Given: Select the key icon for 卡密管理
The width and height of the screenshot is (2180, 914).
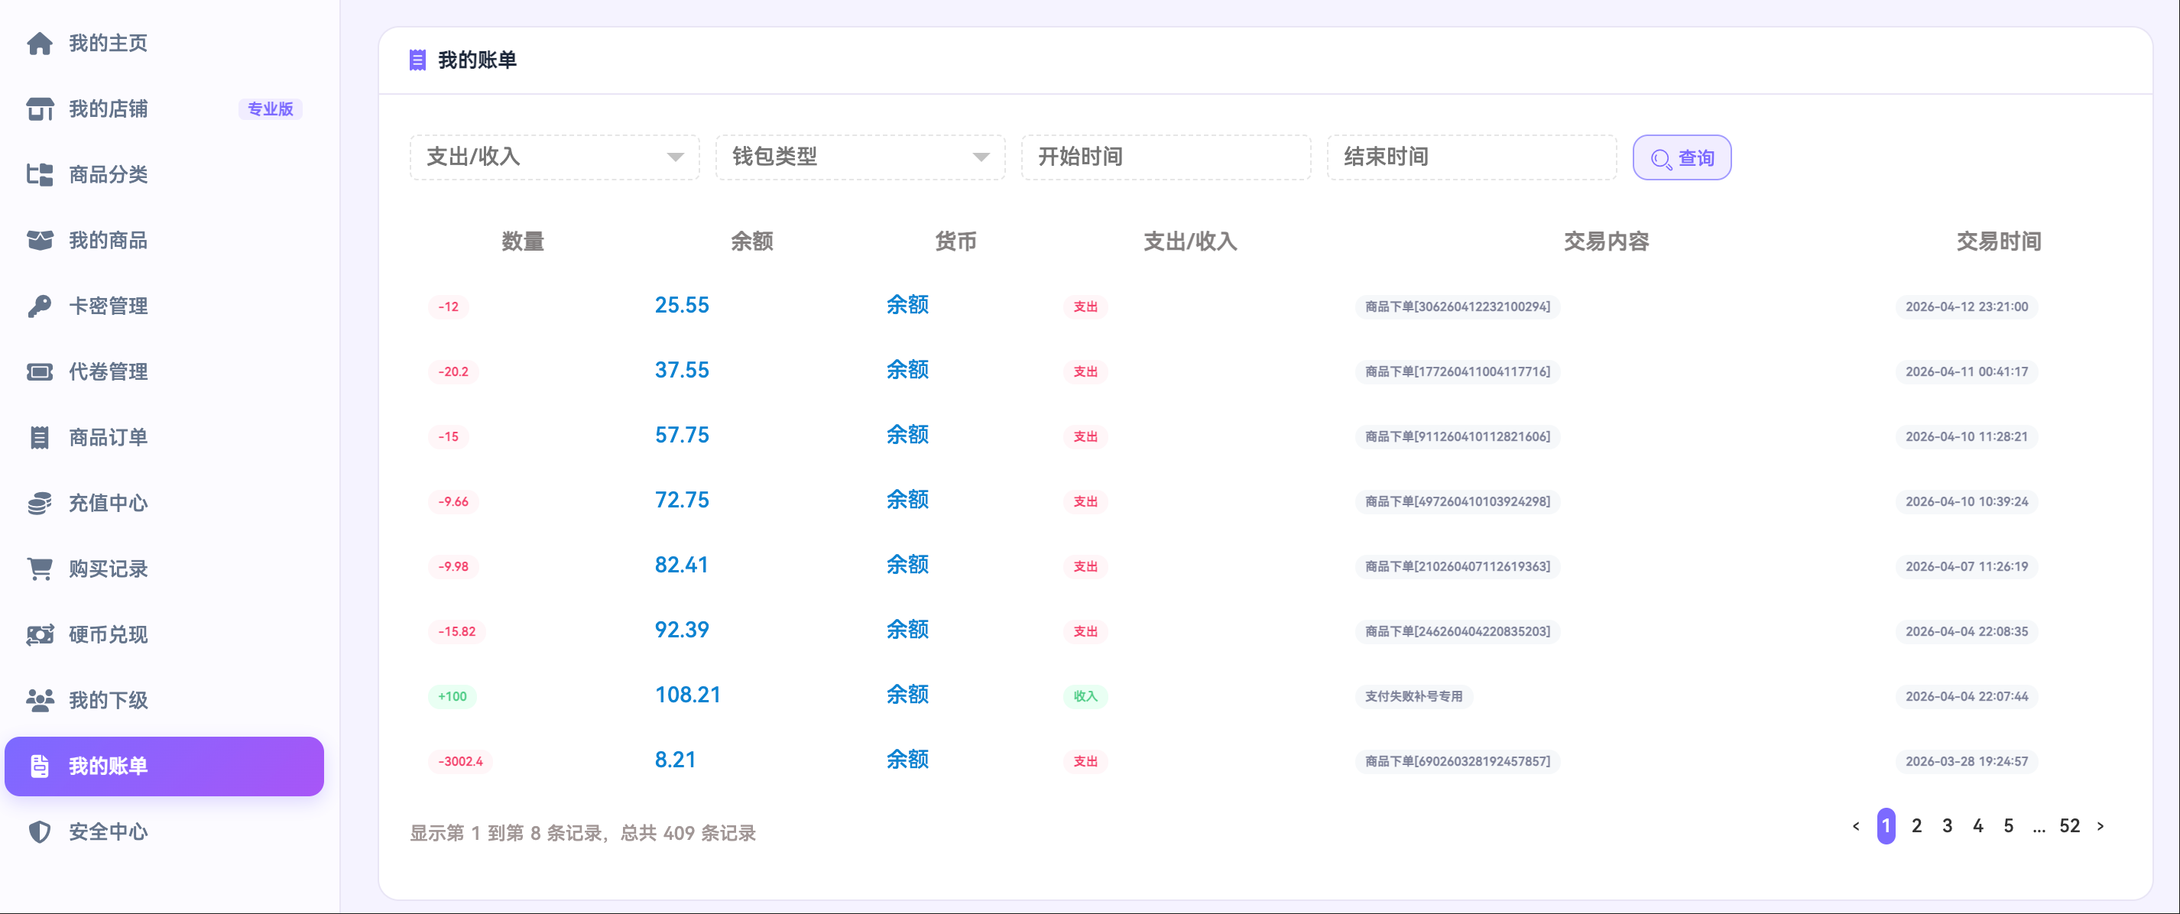Looking at the screenshot, I should tap(40, 306).
